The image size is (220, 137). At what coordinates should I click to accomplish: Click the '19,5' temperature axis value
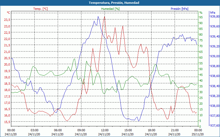[7, 71]
